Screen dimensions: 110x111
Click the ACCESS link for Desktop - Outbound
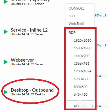pos(80,106)
